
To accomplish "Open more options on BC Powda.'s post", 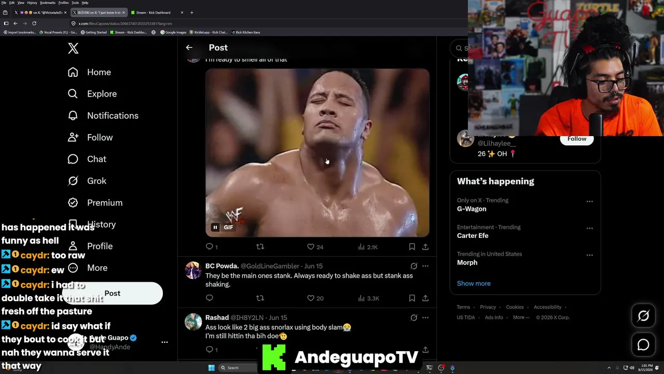I will tap(425, 266).
